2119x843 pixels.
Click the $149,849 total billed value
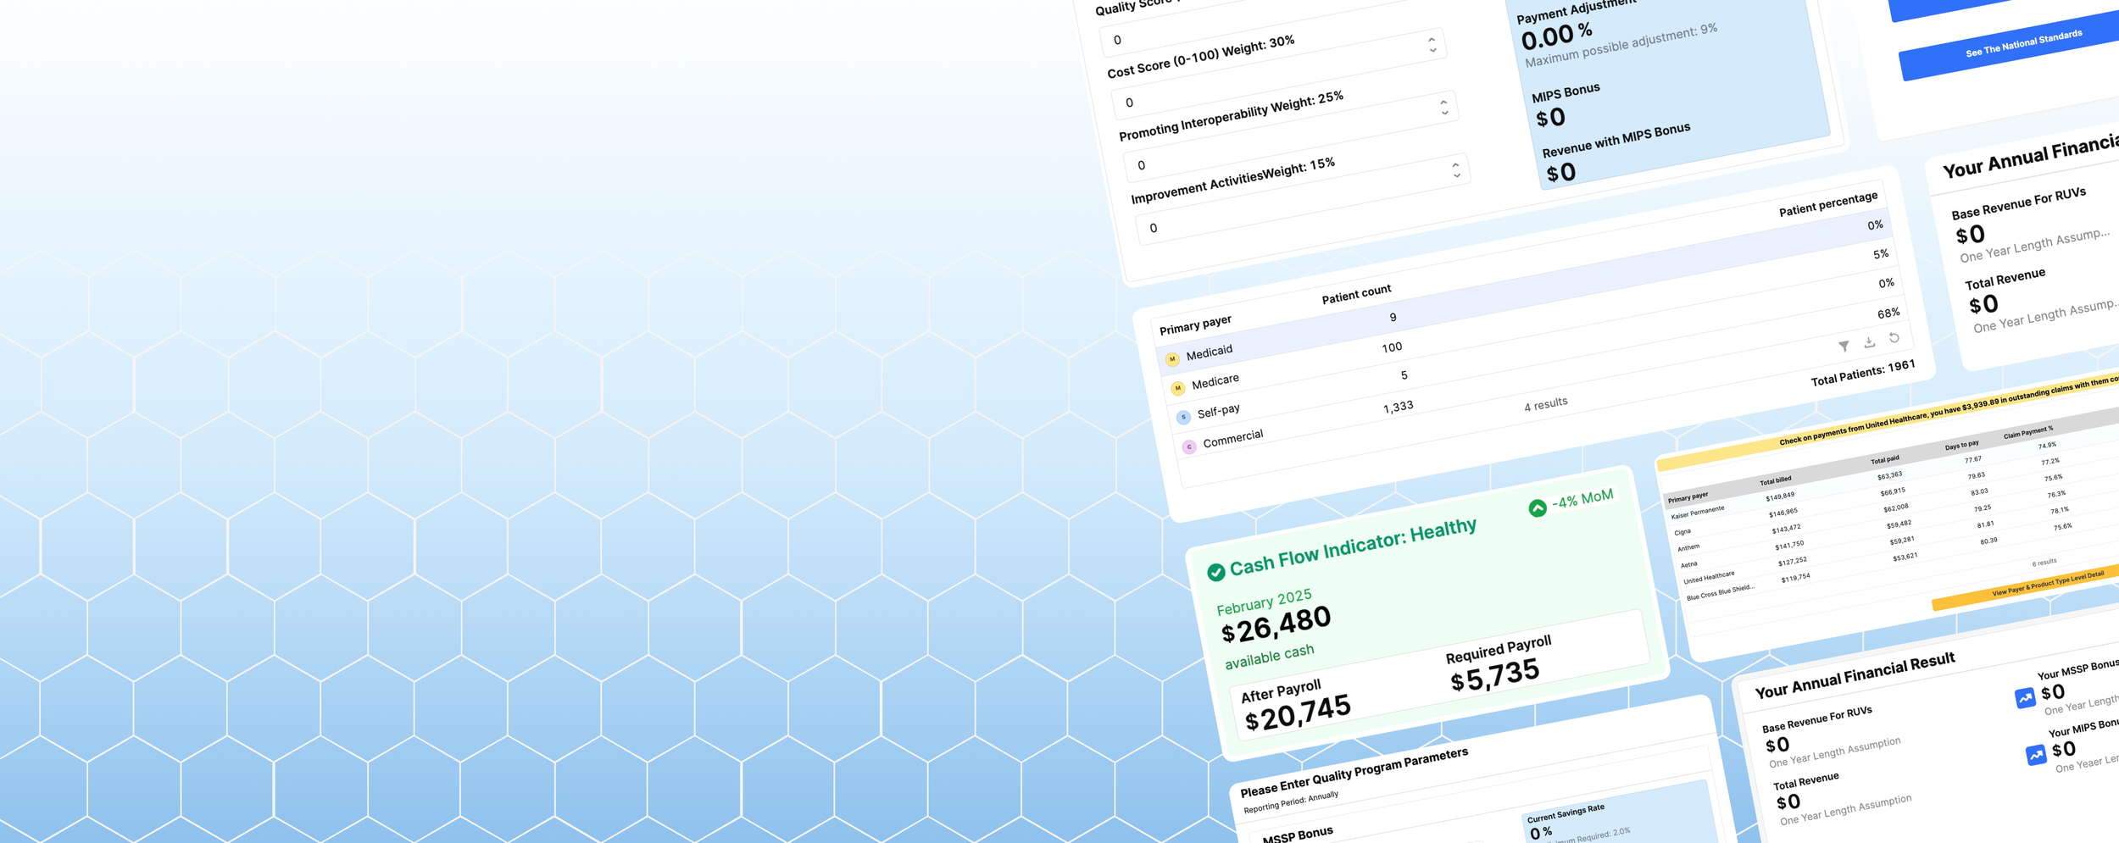coord(1781,496)
